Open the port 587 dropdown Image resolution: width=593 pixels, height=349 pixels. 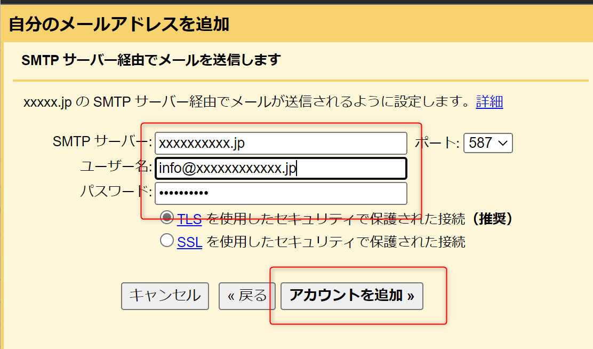coord(488,143)
